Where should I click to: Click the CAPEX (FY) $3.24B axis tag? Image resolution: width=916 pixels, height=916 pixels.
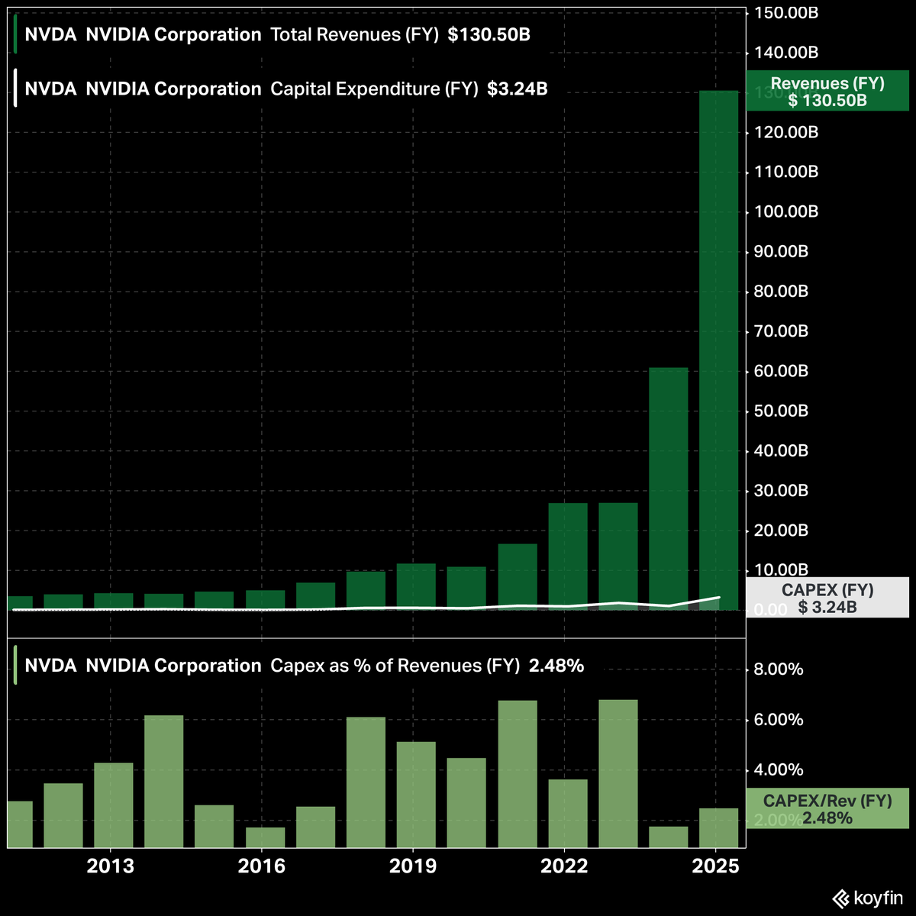[827, 597]
